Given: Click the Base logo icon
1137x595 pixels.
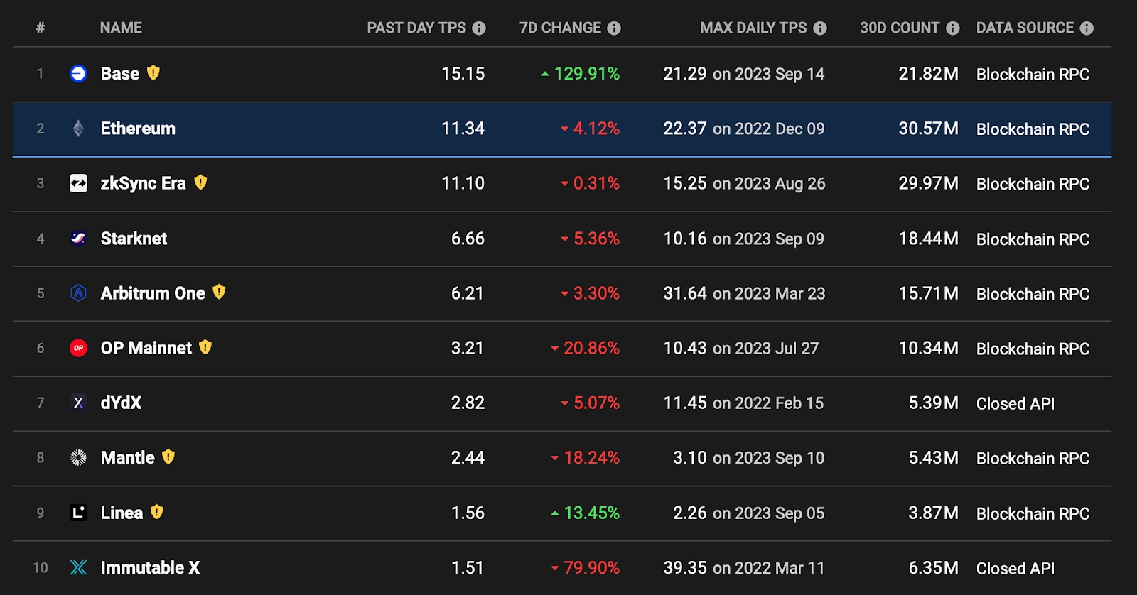Looking at the screenshot, I should coord(78,73).
